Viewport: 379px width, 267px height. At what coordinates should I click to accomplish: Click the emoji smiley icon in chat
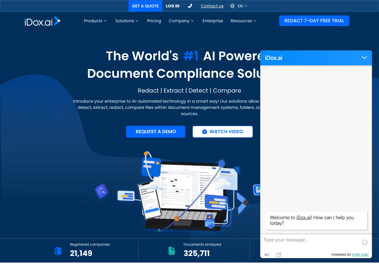point(365,242)
